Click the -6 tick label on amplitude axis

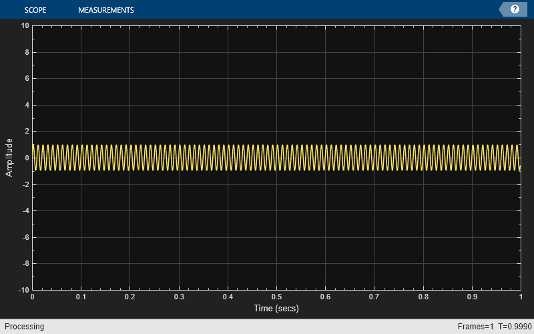pyautogui.click(x=25, y=237)
